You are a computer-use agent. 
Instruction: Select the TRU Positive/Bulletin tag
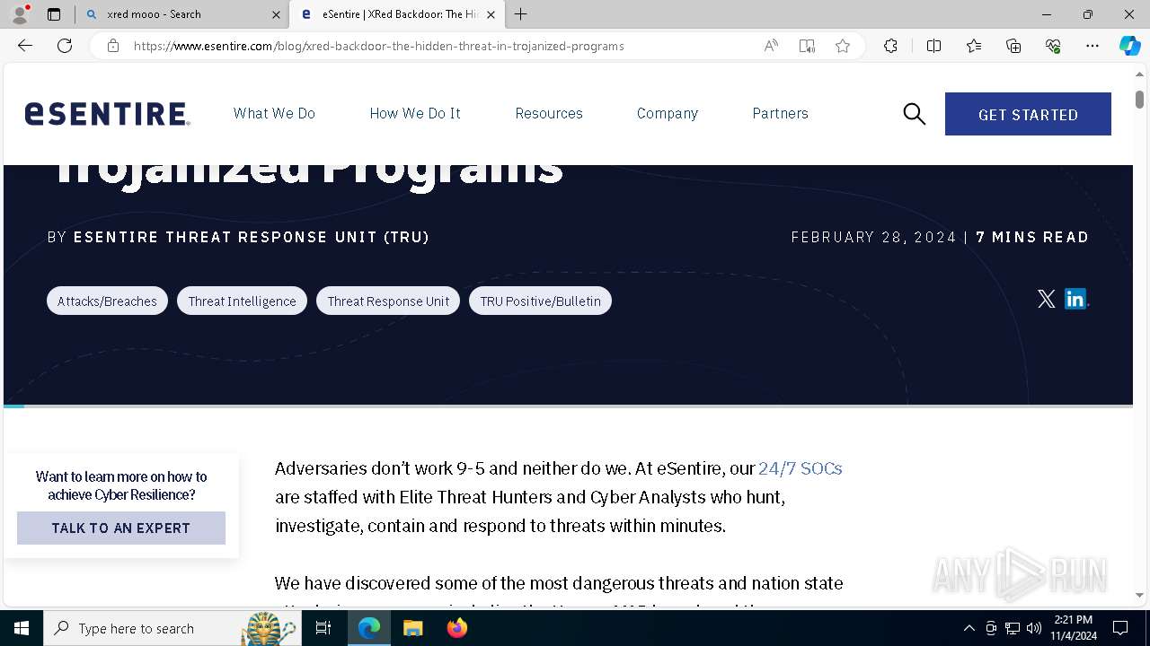tap(540, 301)
